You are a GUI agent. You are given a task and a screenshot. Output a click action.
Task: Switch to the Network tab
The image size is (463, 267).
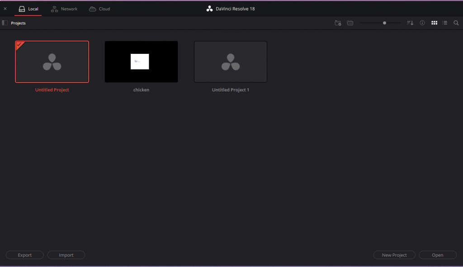(x=64, y=9)
